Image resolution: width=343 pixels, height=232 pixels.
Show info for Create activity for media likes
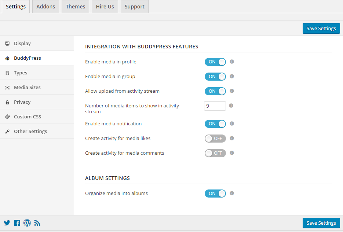[x=232, y=138]
